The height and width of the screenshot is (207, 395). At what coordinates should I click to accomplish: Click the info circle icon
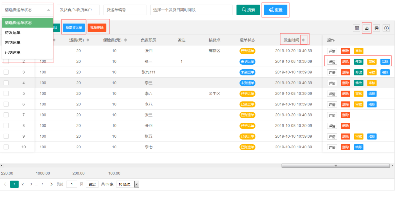386,28
